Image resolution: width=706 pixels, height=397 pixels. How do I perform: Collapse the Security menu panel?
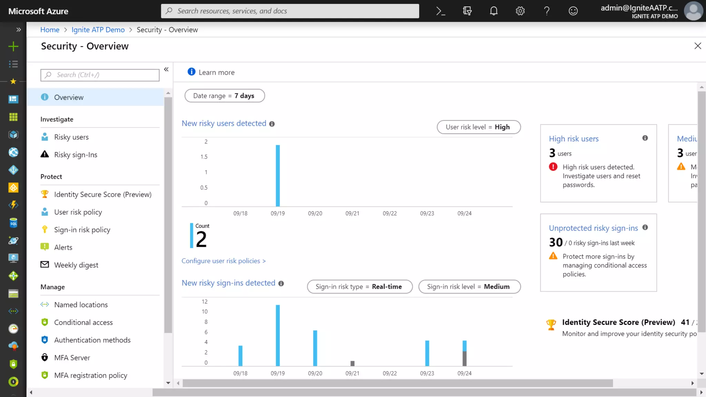166,70
